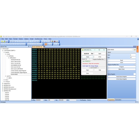This screenshot has width=139, height=139.
Task: Close the Device Tree panel
Action: click(x=30, y=46)
